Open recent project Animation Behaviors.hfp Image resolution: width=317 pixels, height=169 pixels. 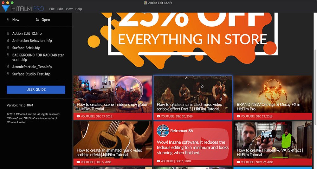click(x=32, y=41)
